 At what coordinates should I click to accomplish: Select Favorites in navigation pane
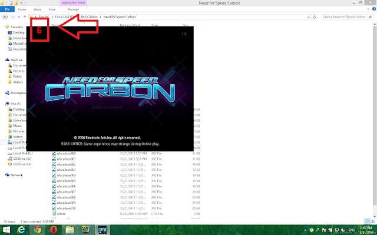pyautogui.click(x=16, y=27)
